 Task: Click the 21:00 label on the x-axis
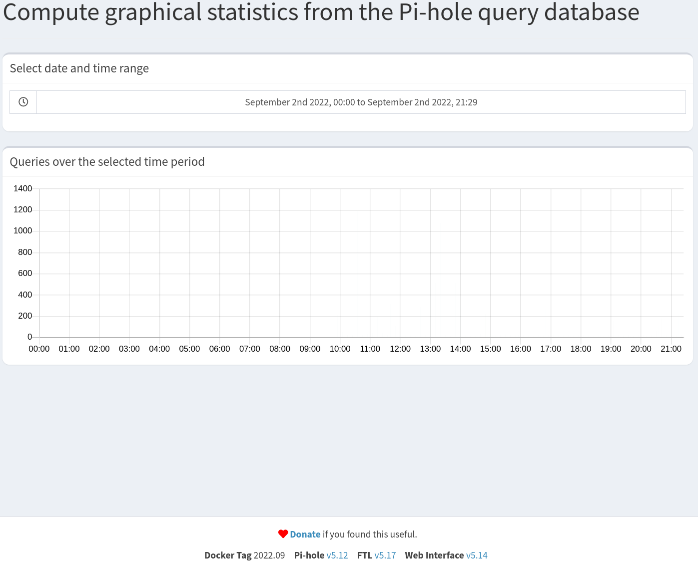671,349
